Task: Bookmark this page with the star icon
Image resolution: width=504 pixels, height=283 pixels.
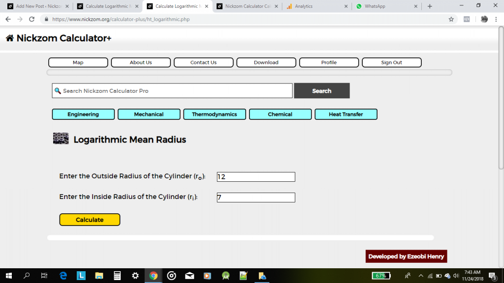Action: pos(451,19)
